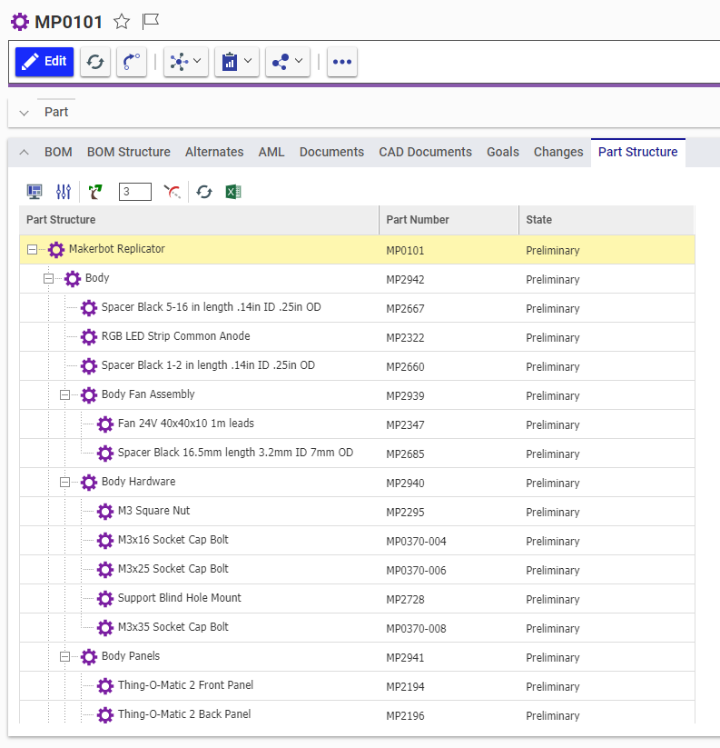Click the three-dots more actions button
The width and height of the screenshot is (720, 748).
342,62
